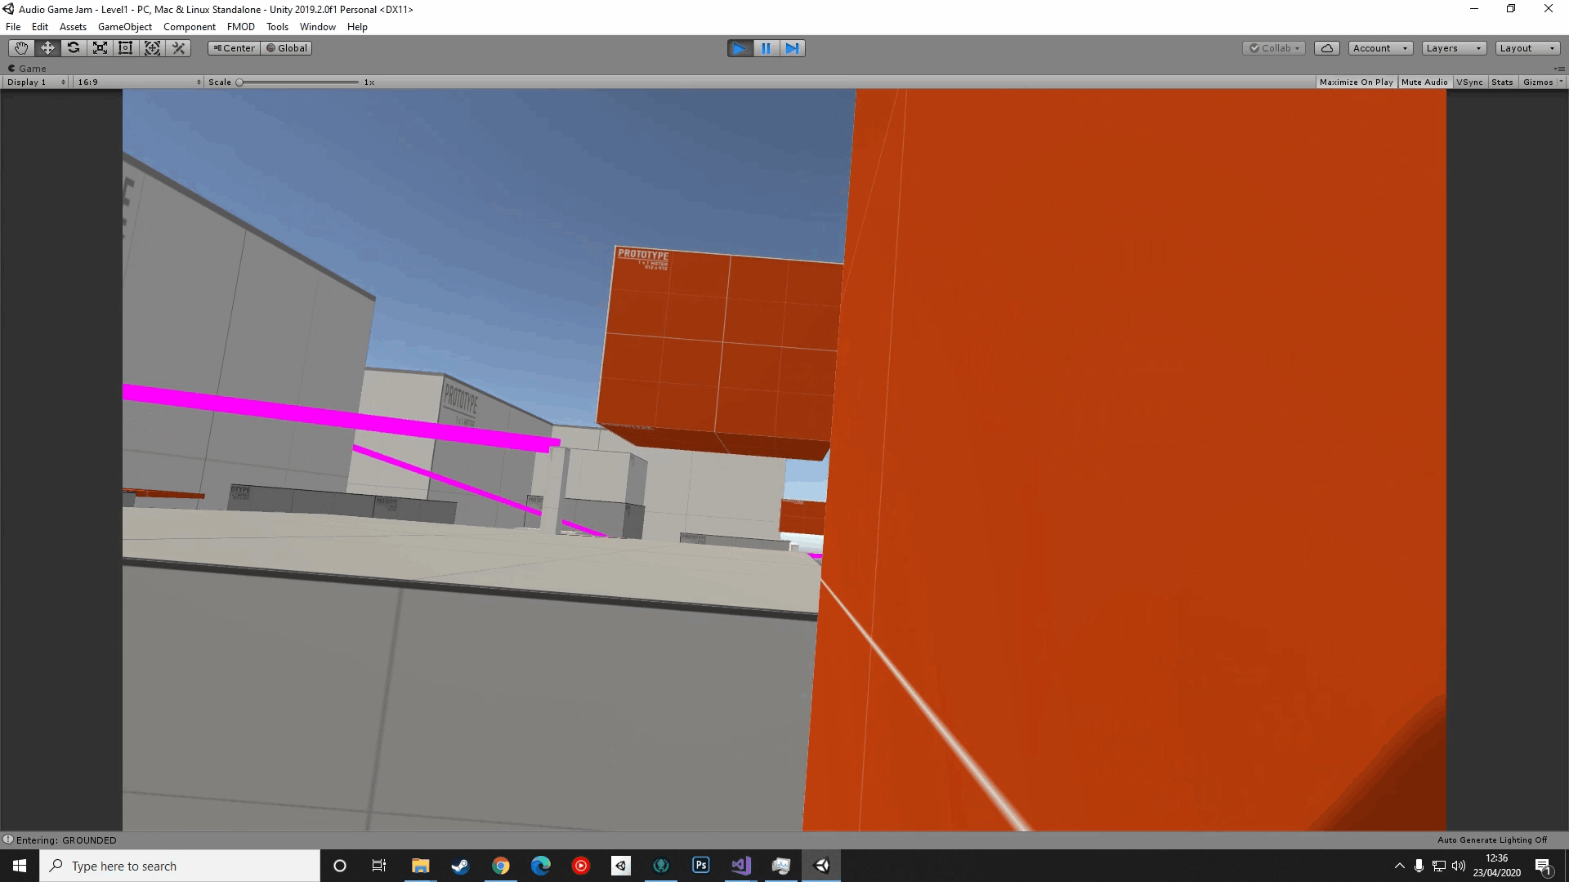This screenshot has height=882, width=1569.
Task: Toggle Maximize On Play
Action: coord(1356,82)
